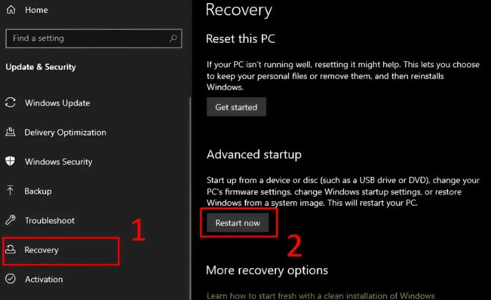The height and width of the screenshot is (300, 491).
Task: Click the Windows Security shield icon
Action: click(10, 161)
